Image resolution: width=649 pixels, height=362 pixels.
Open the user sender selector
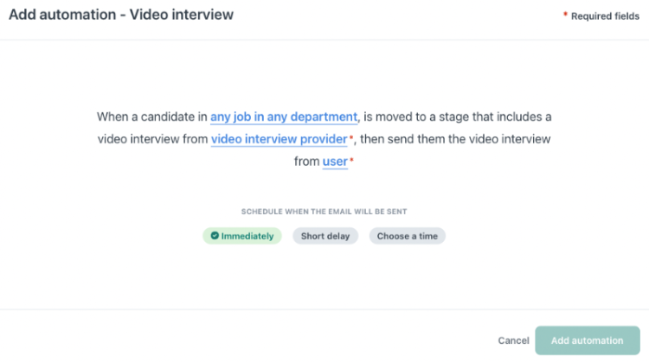(x=335, y=162)
